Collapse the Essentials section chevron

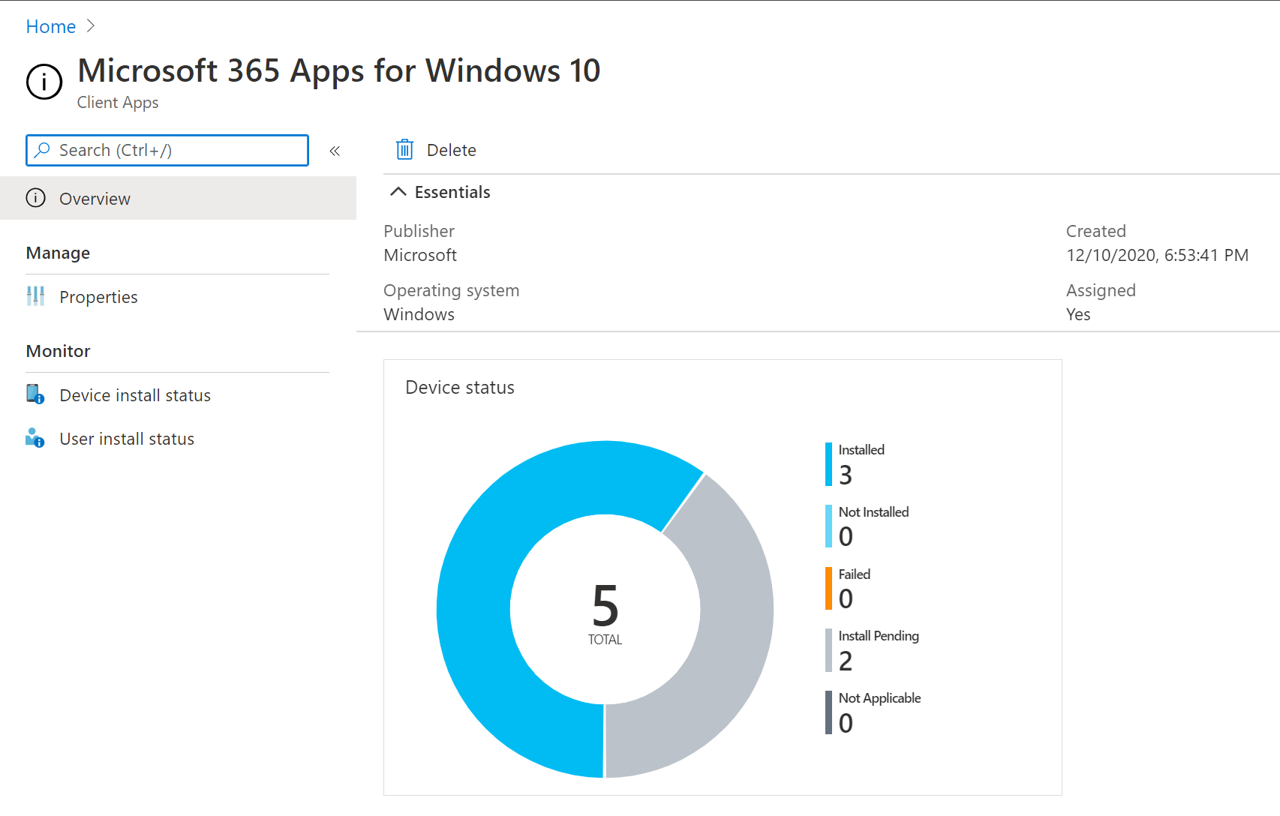tap(398, 192)
